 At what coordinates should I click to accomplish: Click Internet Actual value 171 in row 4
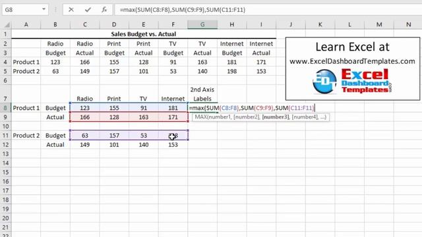click(261, 62)
